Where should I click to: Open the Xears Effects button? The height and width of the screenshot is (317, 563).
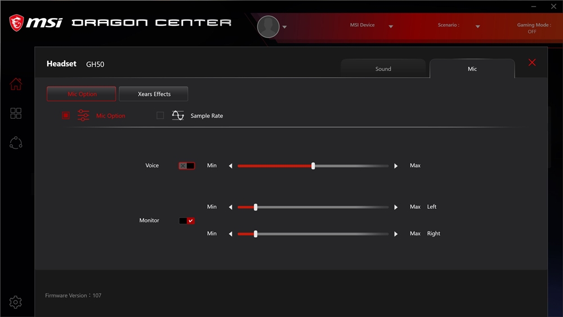(153, 93)
